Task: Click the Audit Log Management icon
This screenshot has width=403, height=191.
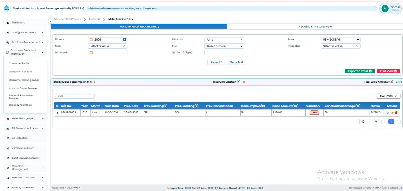Action: 8,158
